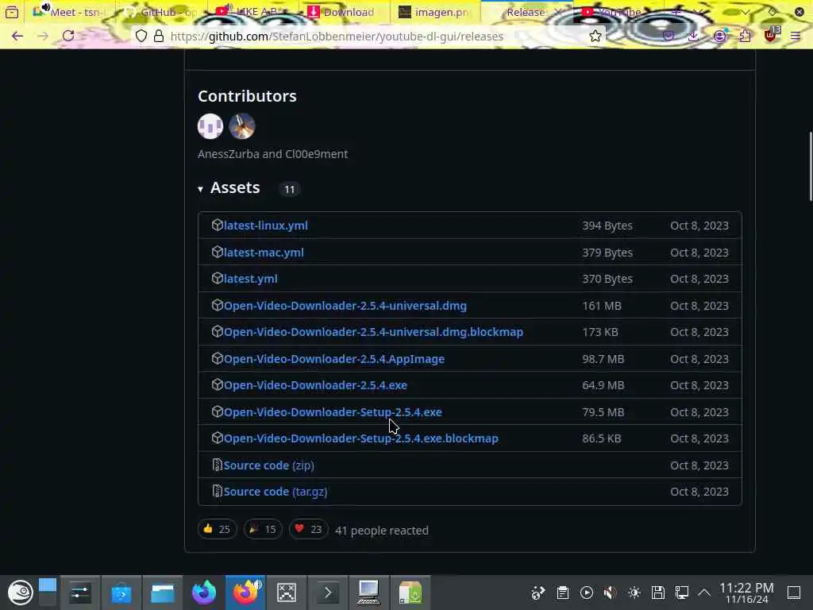Download Setup-2.5.4.exe.blockmap file

(361, 438)
